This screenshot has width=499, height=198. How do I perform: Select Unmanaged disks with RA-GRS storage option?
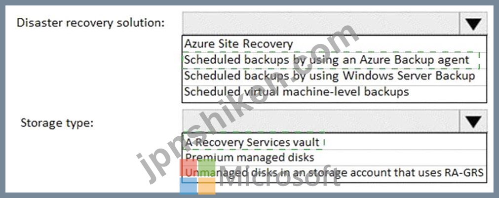334,173
